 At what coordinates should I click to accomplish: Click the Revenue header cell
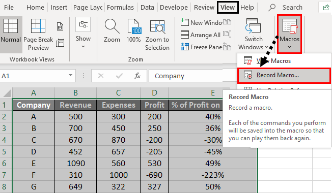coord(75,105)
